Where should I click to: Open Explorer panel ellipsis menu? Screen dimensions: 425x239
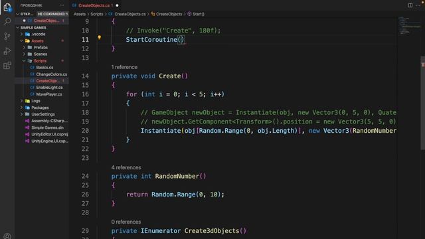coord(62,5)
